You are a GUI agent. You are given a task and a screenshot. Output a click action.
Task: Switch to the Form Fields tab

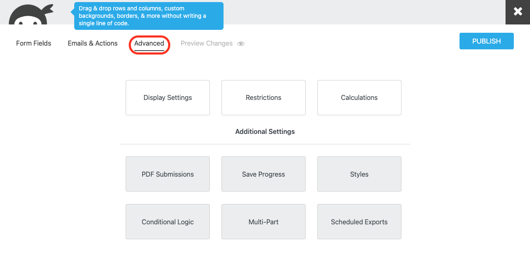[33, 43]
